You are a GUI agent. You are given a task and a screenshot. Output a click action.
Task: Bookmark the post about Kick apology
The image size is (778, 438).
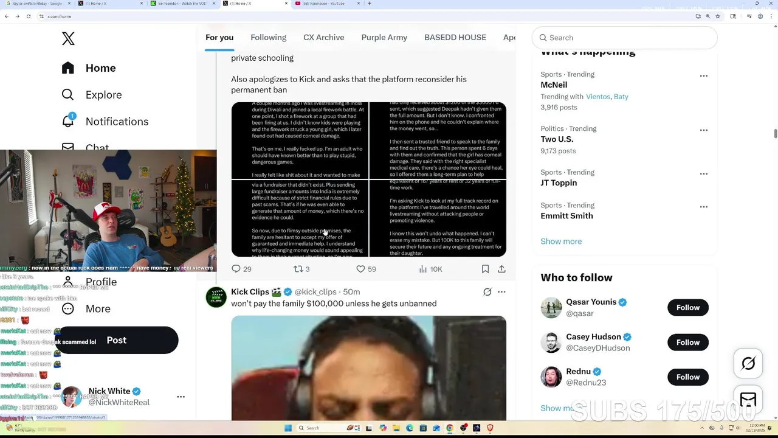[x=485, y=269]
